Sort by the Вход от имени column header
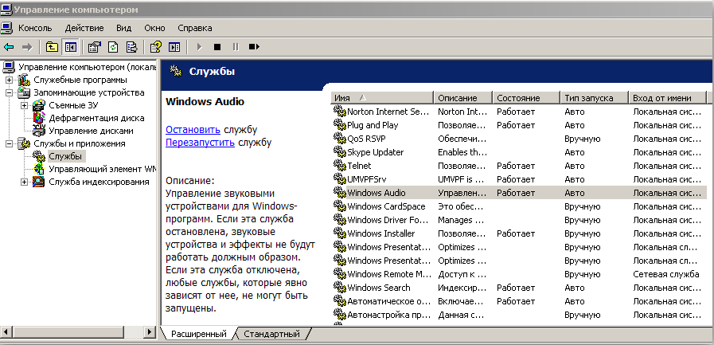 tap(667, 97)
